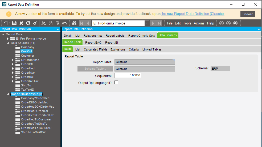
Task: Switch to the Relationships tab
Action: point(93,36)
